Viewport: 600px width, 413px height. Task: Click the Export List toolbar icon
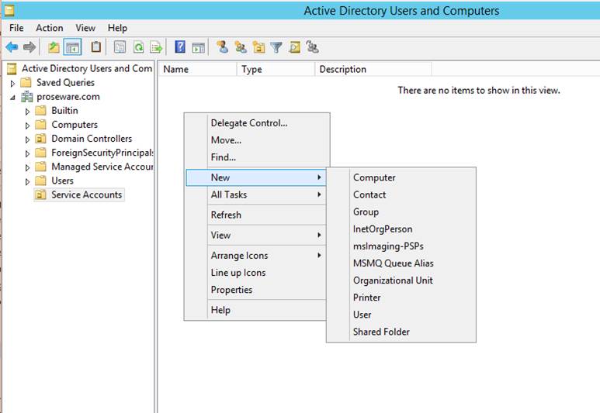156,47
